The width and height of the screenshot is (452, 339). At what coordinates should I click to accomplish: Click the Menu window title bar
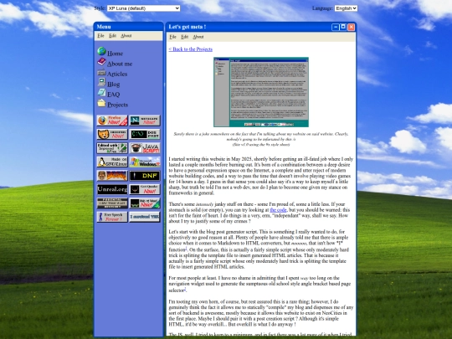click(129, 27)
